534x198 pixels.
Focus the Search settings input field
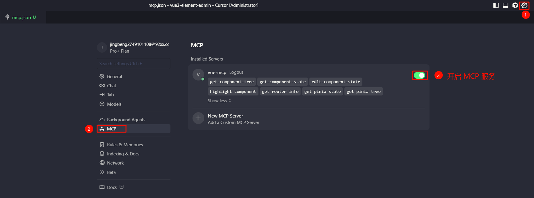(x=134, y=64)
